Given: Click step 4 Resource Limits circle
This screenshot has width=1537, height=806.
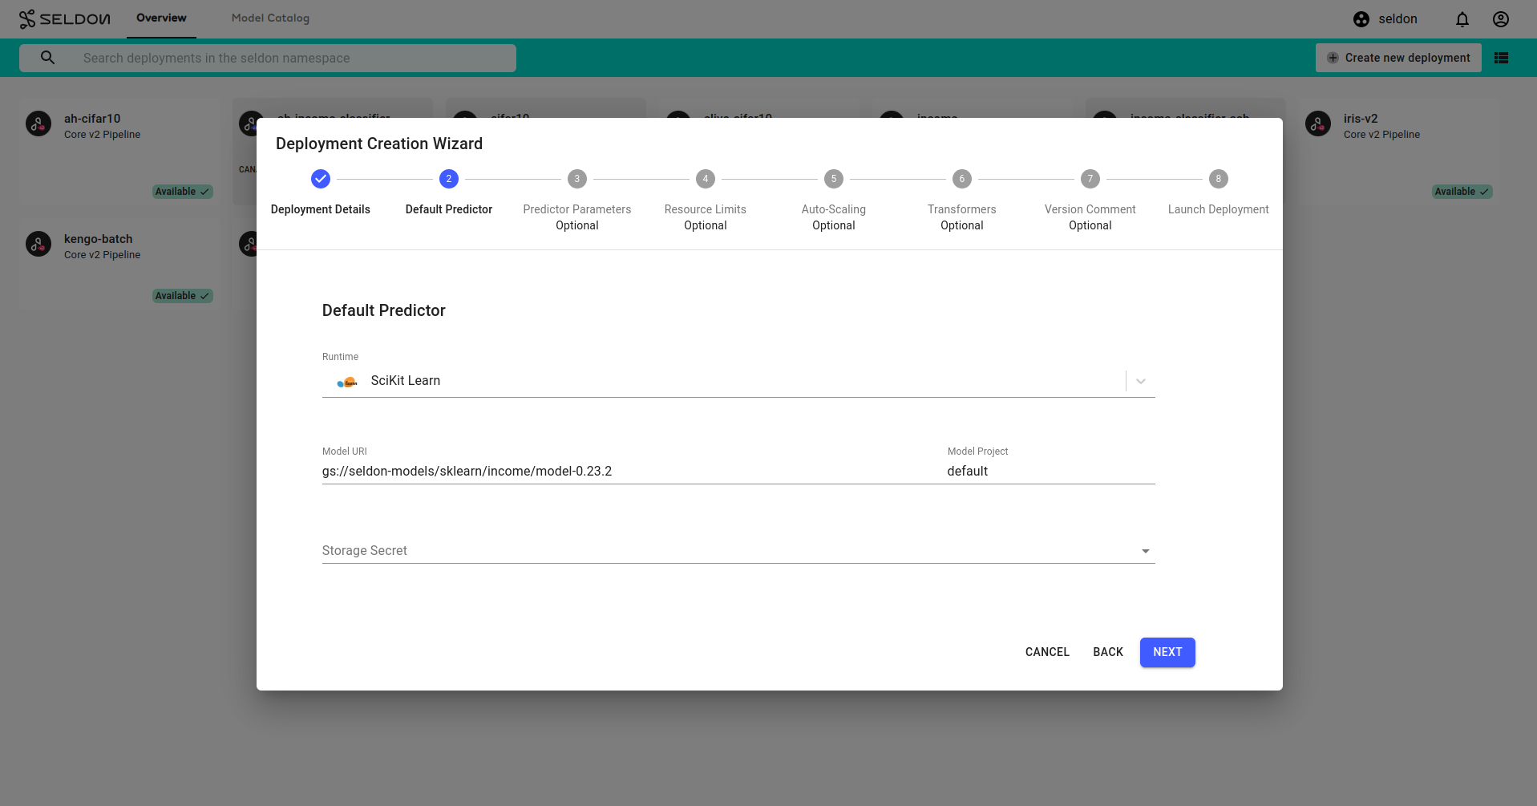Looking at the screenshot, I should (x=706, y=179).
